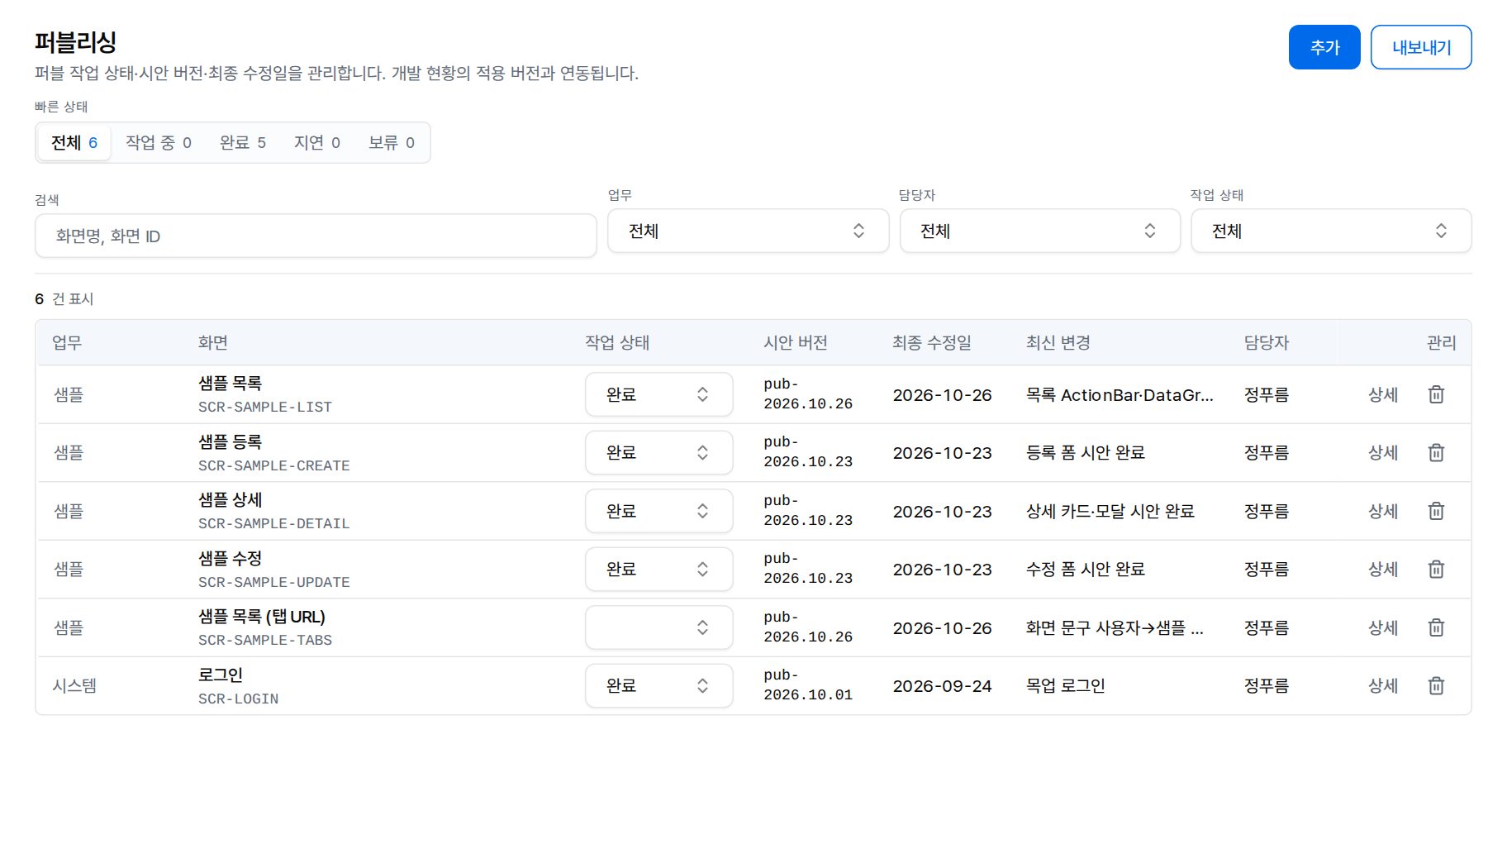Click the text SCR-SAMPLE-LIST

click(265, 407)
